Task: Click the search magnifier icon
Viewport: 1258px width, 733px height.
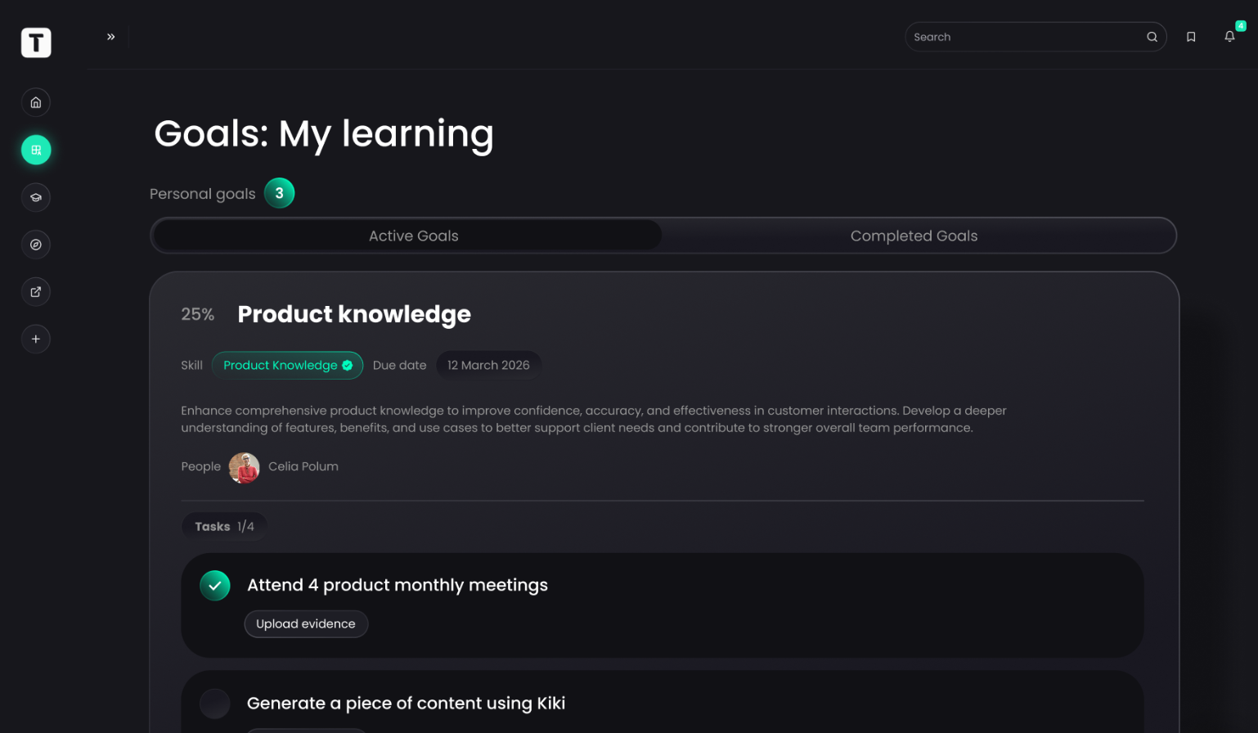Action: pos(1152,37)
